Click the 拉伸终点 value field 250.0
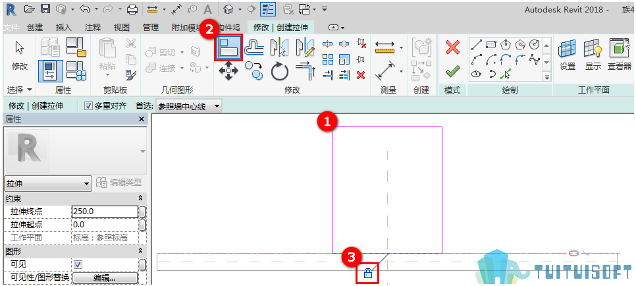Viewport: 636px width, 286px height. pos(105,212)
